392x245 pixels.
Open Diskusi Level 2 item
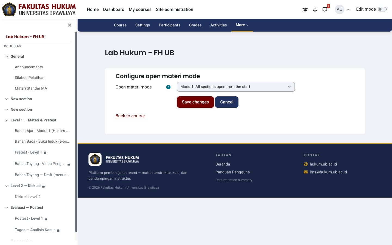click(x=27, y=197)
